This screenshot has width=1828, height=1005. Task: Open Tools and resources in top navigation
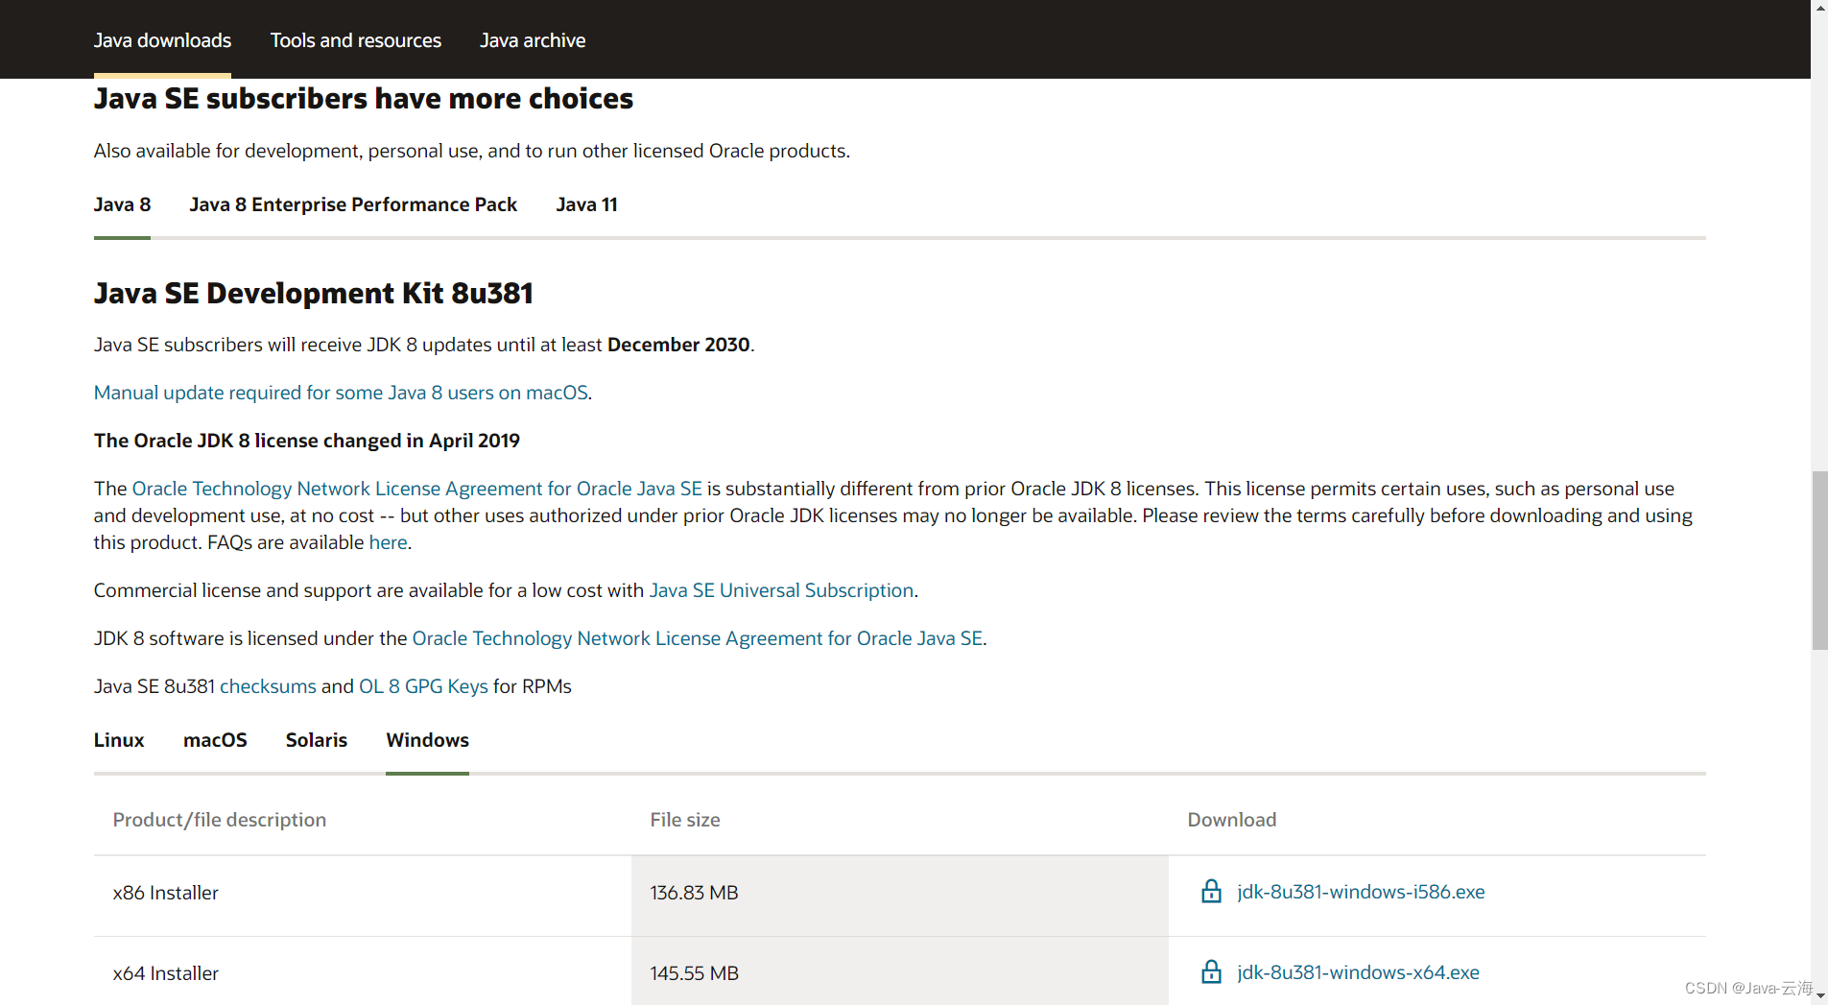(355, 40)
